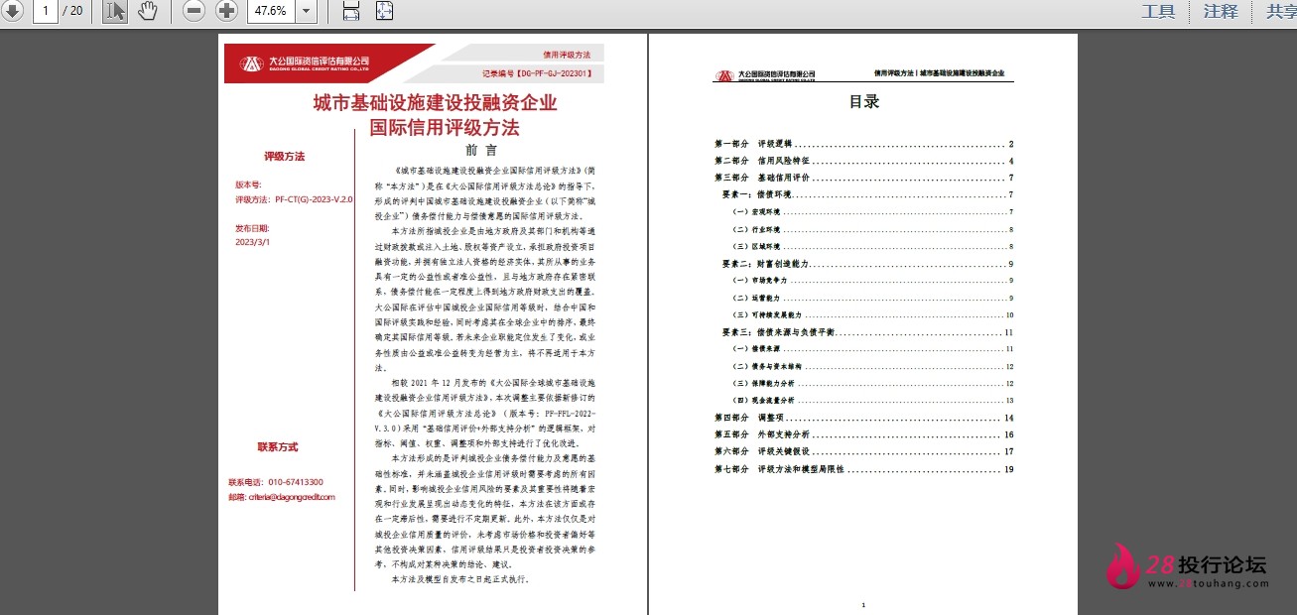This screenshot has width=1297, height=615.
Task: Open contents entry （四）现金流量分析
Action: click(872, 400)
